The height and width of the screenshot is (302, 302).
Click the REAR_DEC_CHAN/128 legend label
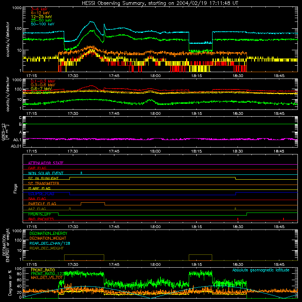pyautogui.click(x=50, y=243)
